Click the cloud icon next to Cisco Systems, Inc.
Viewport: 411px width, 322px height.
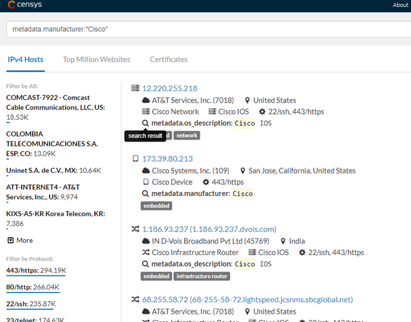(146, 171)
